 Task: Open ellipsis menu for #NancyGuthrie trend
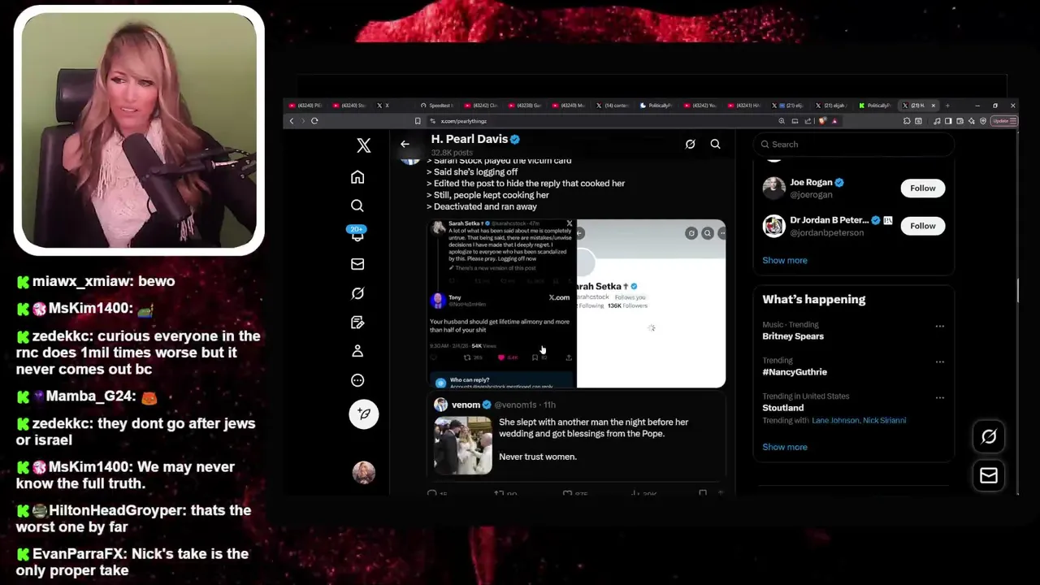(x=940, y=362)
